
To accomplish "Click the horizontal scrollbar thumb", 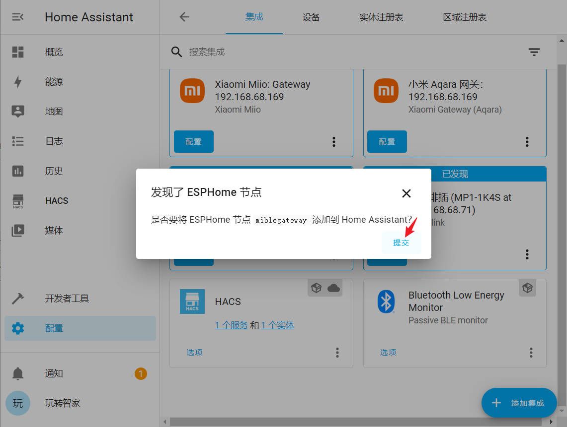I will [355, 422].
